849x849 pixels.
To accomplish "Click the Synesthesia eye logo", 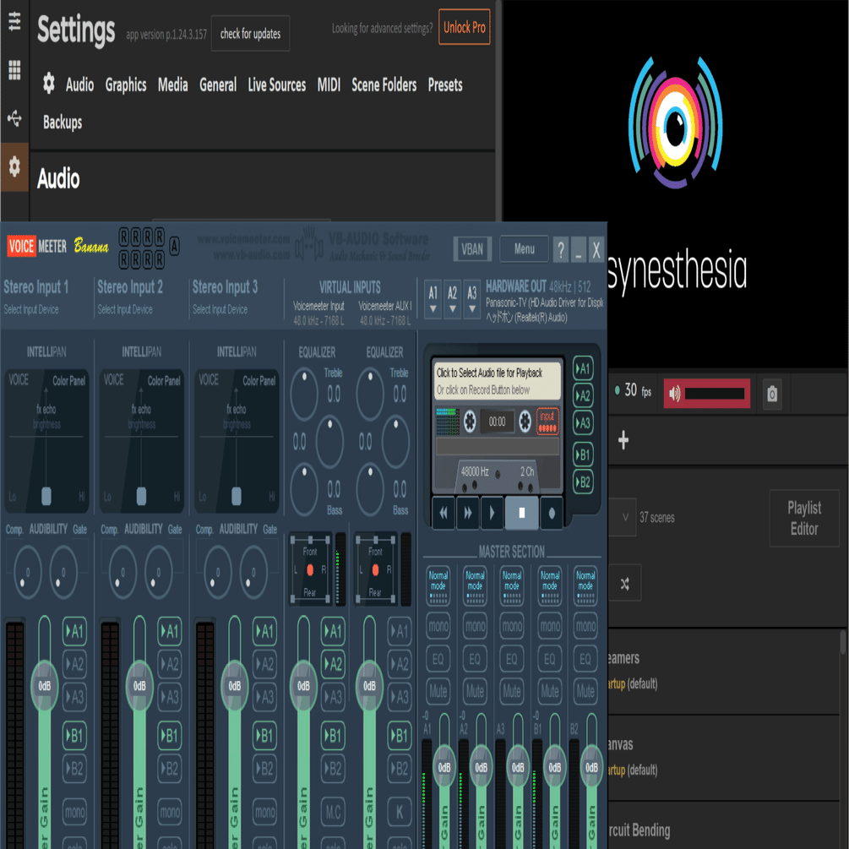I will [676, 122].
